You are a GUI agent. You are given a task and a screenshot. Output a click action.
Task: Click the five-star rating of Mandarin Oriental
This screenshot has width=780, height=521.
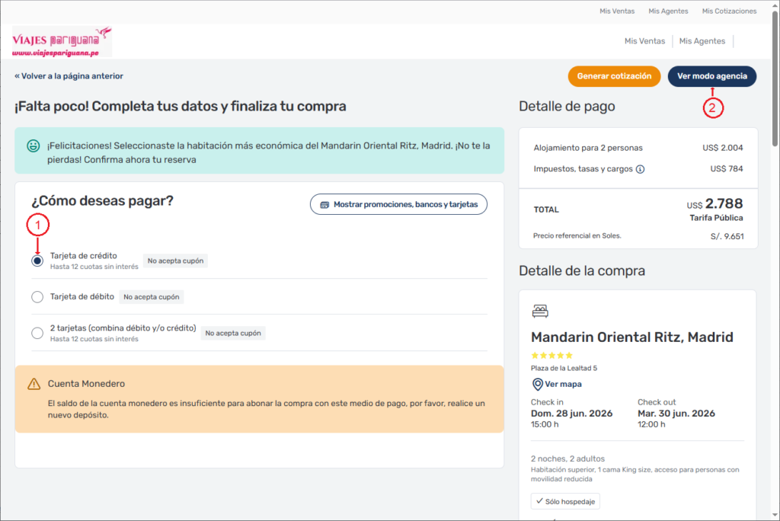pyautogui.click(x=551, y=355)
